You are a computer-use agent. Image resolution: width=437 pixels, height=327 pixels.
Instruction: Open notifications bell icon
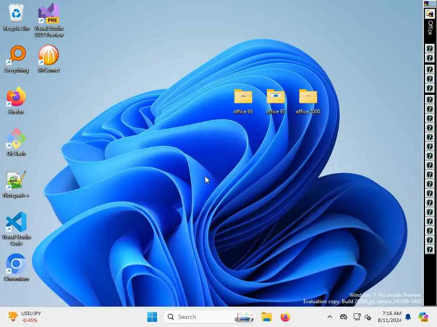[408, 317]
